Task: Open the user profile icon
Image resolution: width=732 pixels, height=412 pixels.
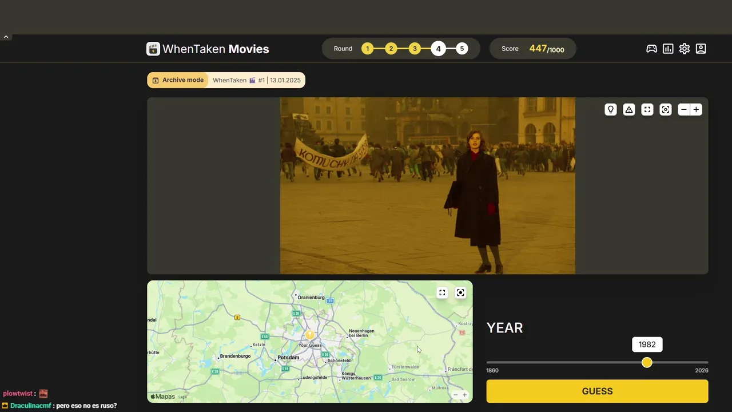Action: click(701, 49)
